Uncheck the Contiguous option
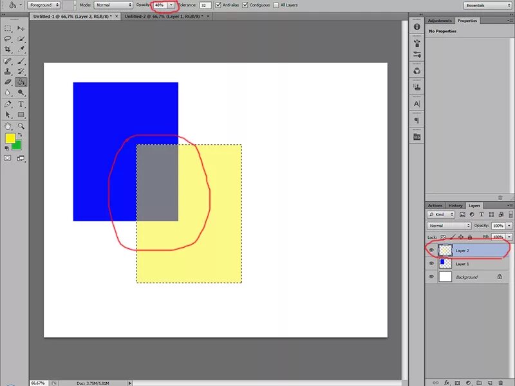This screenshot has height=386, width=515. click(245, 5)
